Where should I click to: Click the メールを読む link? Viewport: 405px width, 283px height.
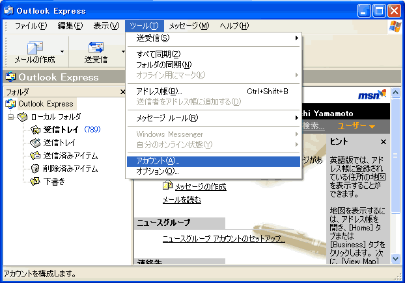point(182,200)
